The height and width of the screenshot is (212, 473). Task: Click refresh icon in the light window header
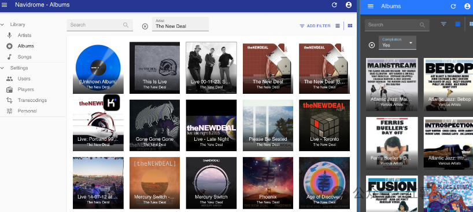tap(334, 5)
